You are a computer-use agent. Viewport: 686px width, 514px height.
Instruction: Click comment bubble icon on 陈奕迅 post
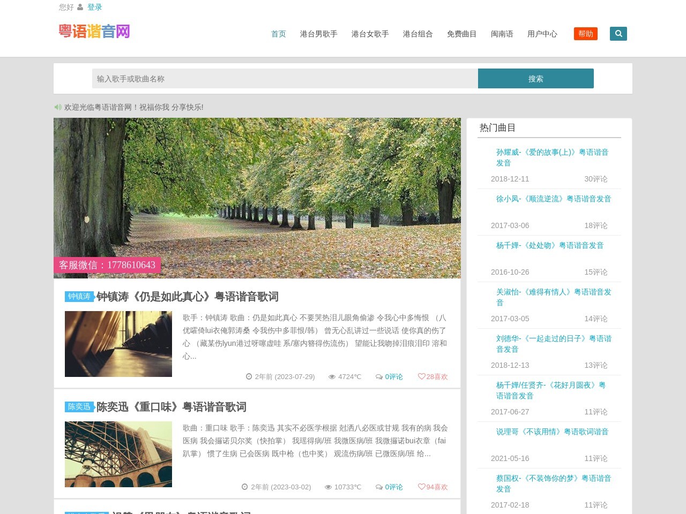(379, 487)
